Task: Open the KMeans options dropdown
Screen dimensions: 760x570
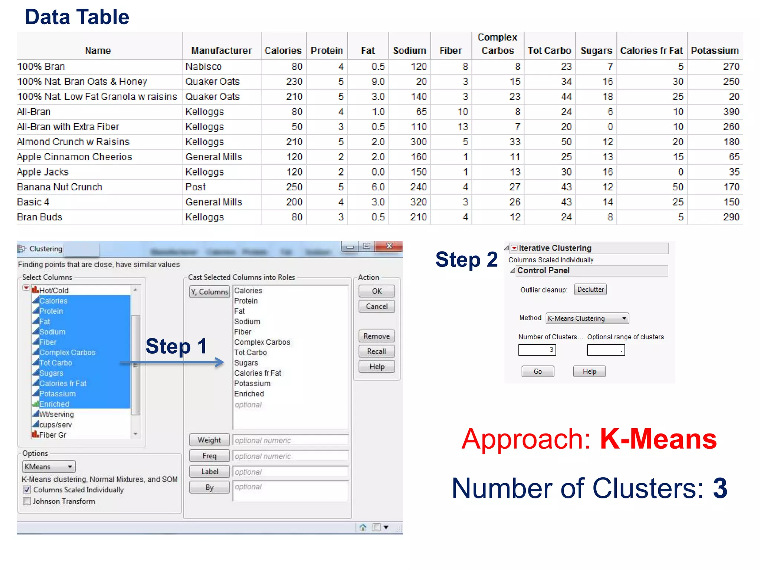Action: pos(49,466)
